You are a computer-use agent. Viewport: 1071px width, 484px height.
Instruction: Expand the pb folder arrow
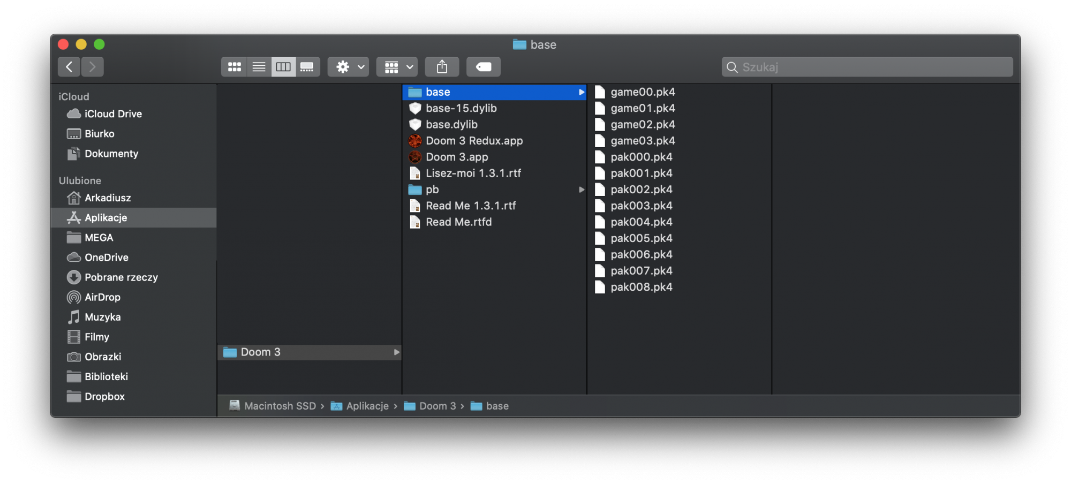(x=581, y=190)
